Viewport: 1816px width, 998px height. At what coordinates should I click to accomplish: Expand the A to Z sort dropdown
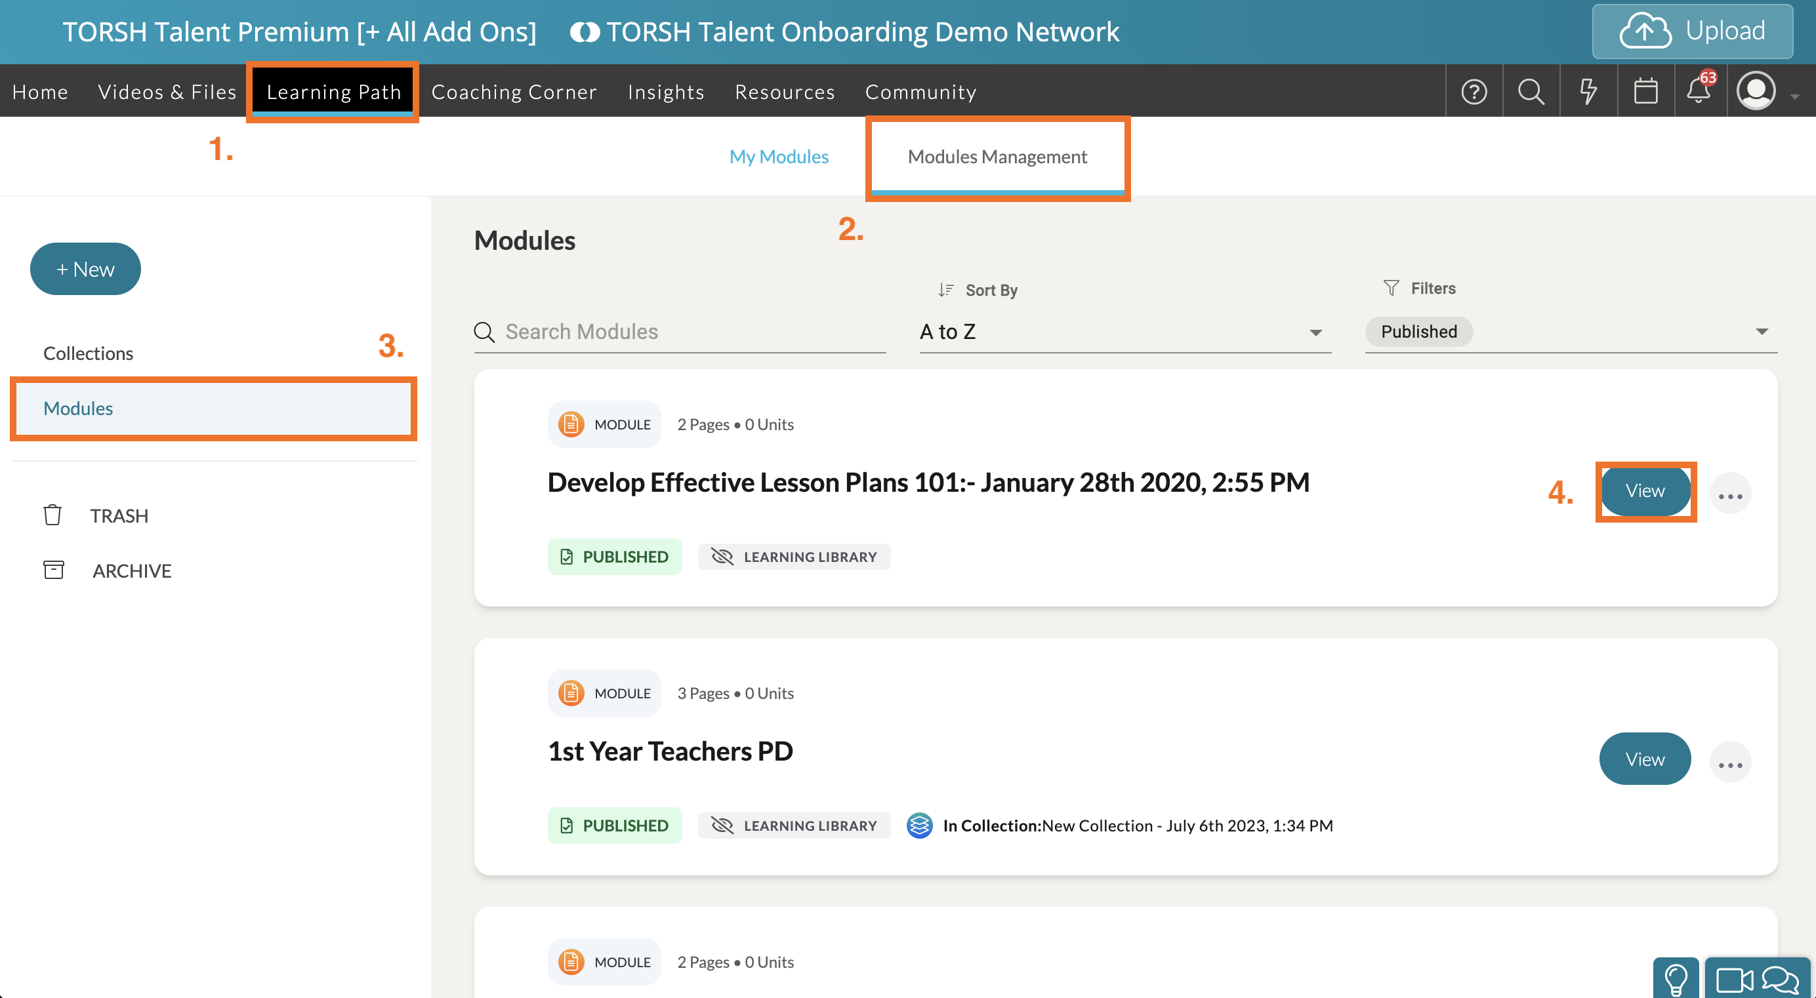1315,332
